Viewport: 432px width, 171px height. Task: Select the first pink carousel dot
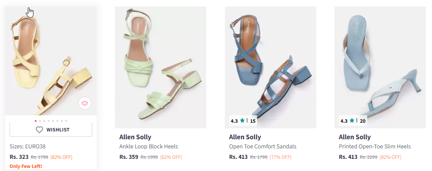(36, 121)
